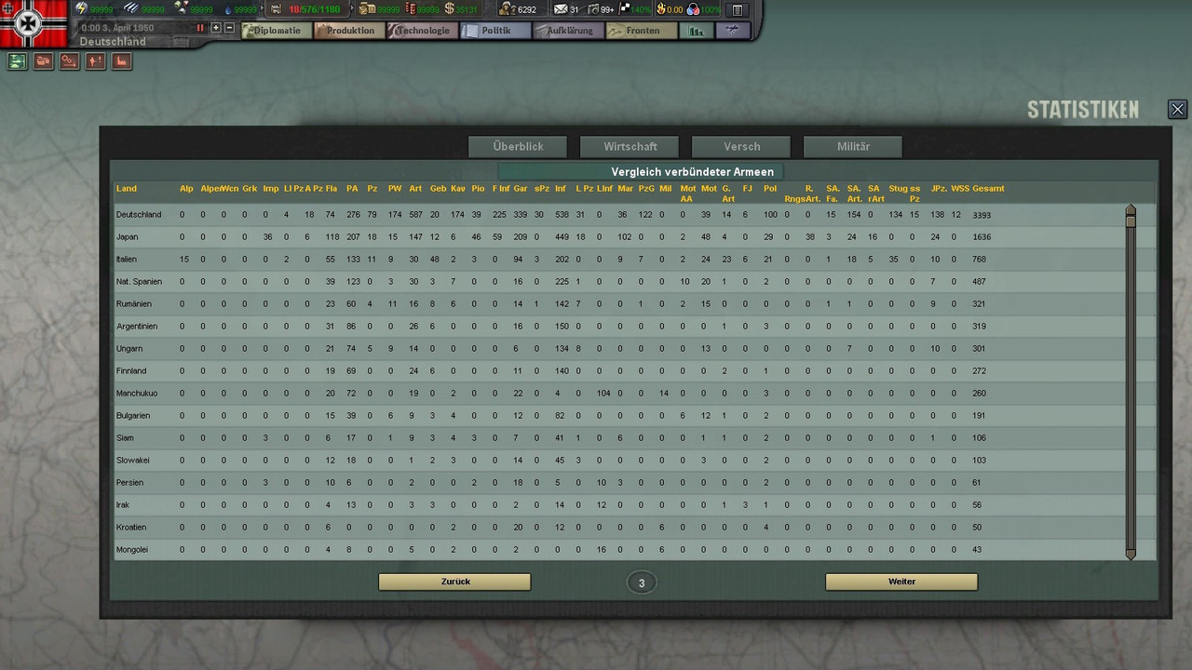The width and height of the screenshot is (1192, 670).
Task: Click the scrollbar down arrow
Action: click(1131, 555)
